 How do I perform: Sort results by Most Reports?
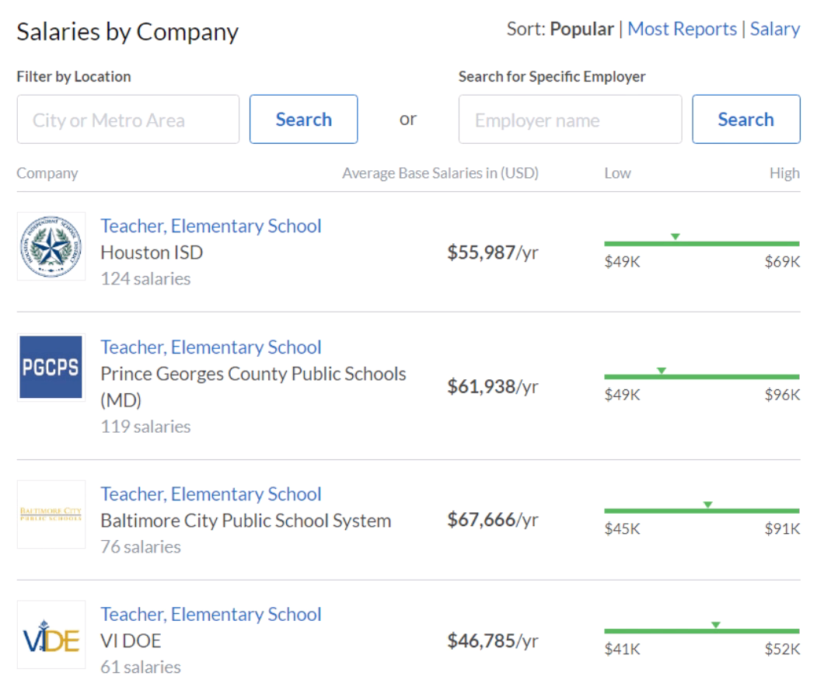point(682,29)
